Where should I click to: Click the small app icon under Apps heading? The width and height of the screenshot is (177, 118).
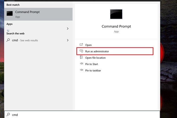8,30
